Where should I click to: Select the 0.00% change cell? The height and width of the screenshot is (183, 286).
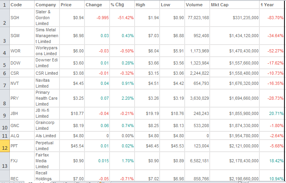coord(122,136)
